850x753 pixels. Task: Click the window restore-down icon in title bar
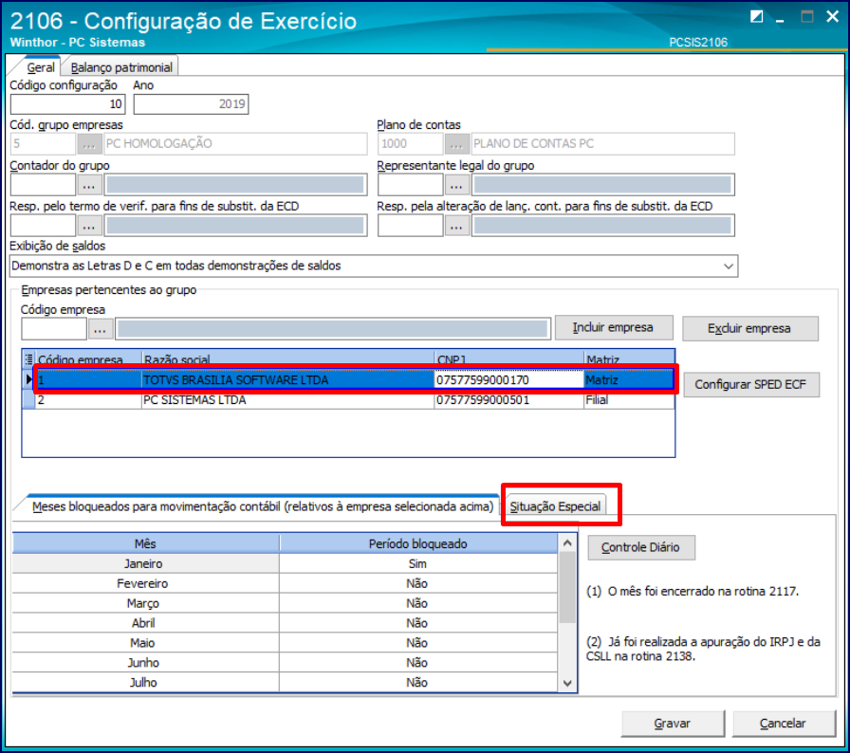tap(756, 17)
